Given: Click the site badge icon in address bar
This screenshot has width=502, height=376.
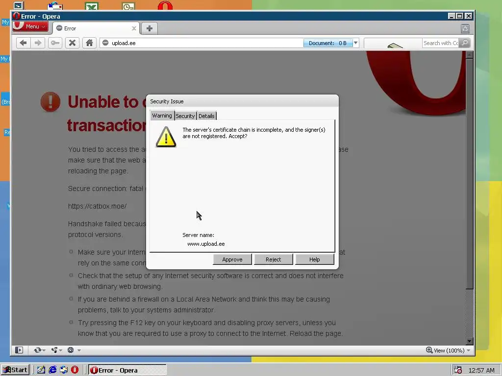Looking at the screenshot, I should pos(105,43).
